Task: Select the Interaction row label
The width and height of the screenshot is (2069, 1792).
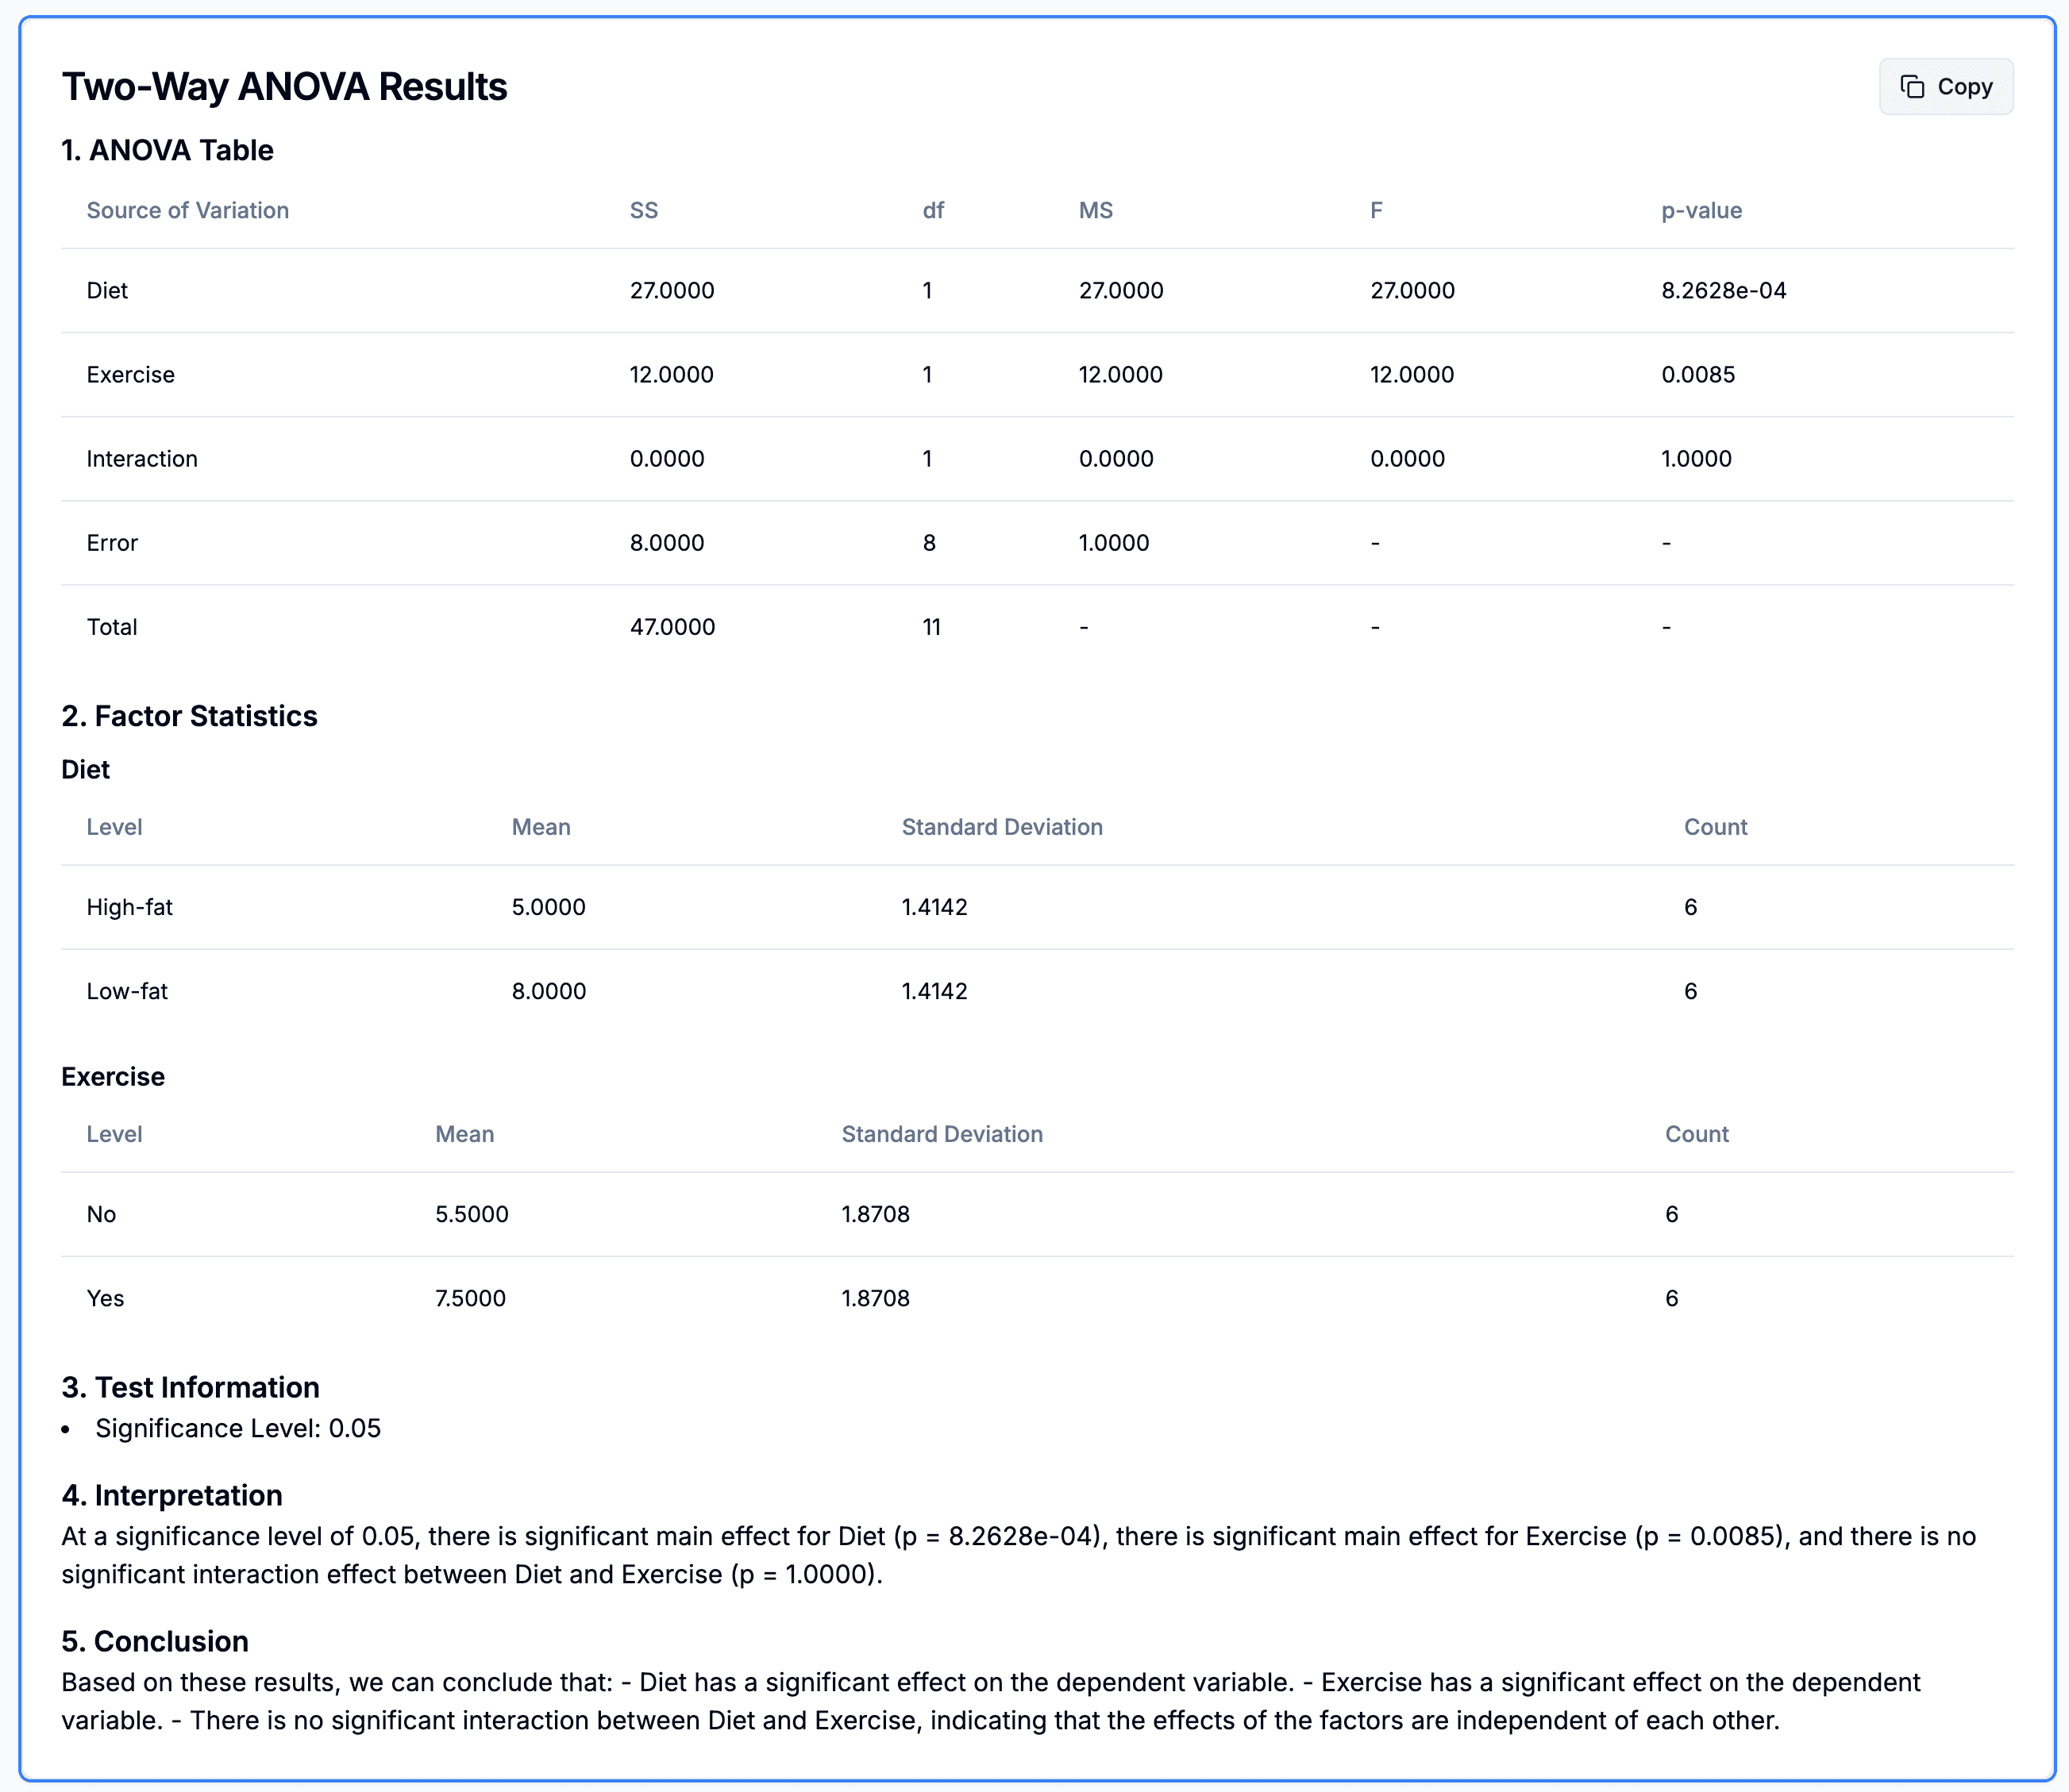Action: point(142,458)
